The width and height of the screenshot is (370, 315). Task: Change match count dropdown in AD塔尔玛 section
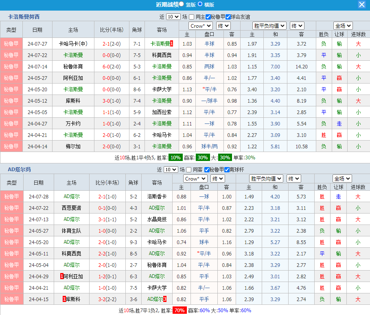171,170
